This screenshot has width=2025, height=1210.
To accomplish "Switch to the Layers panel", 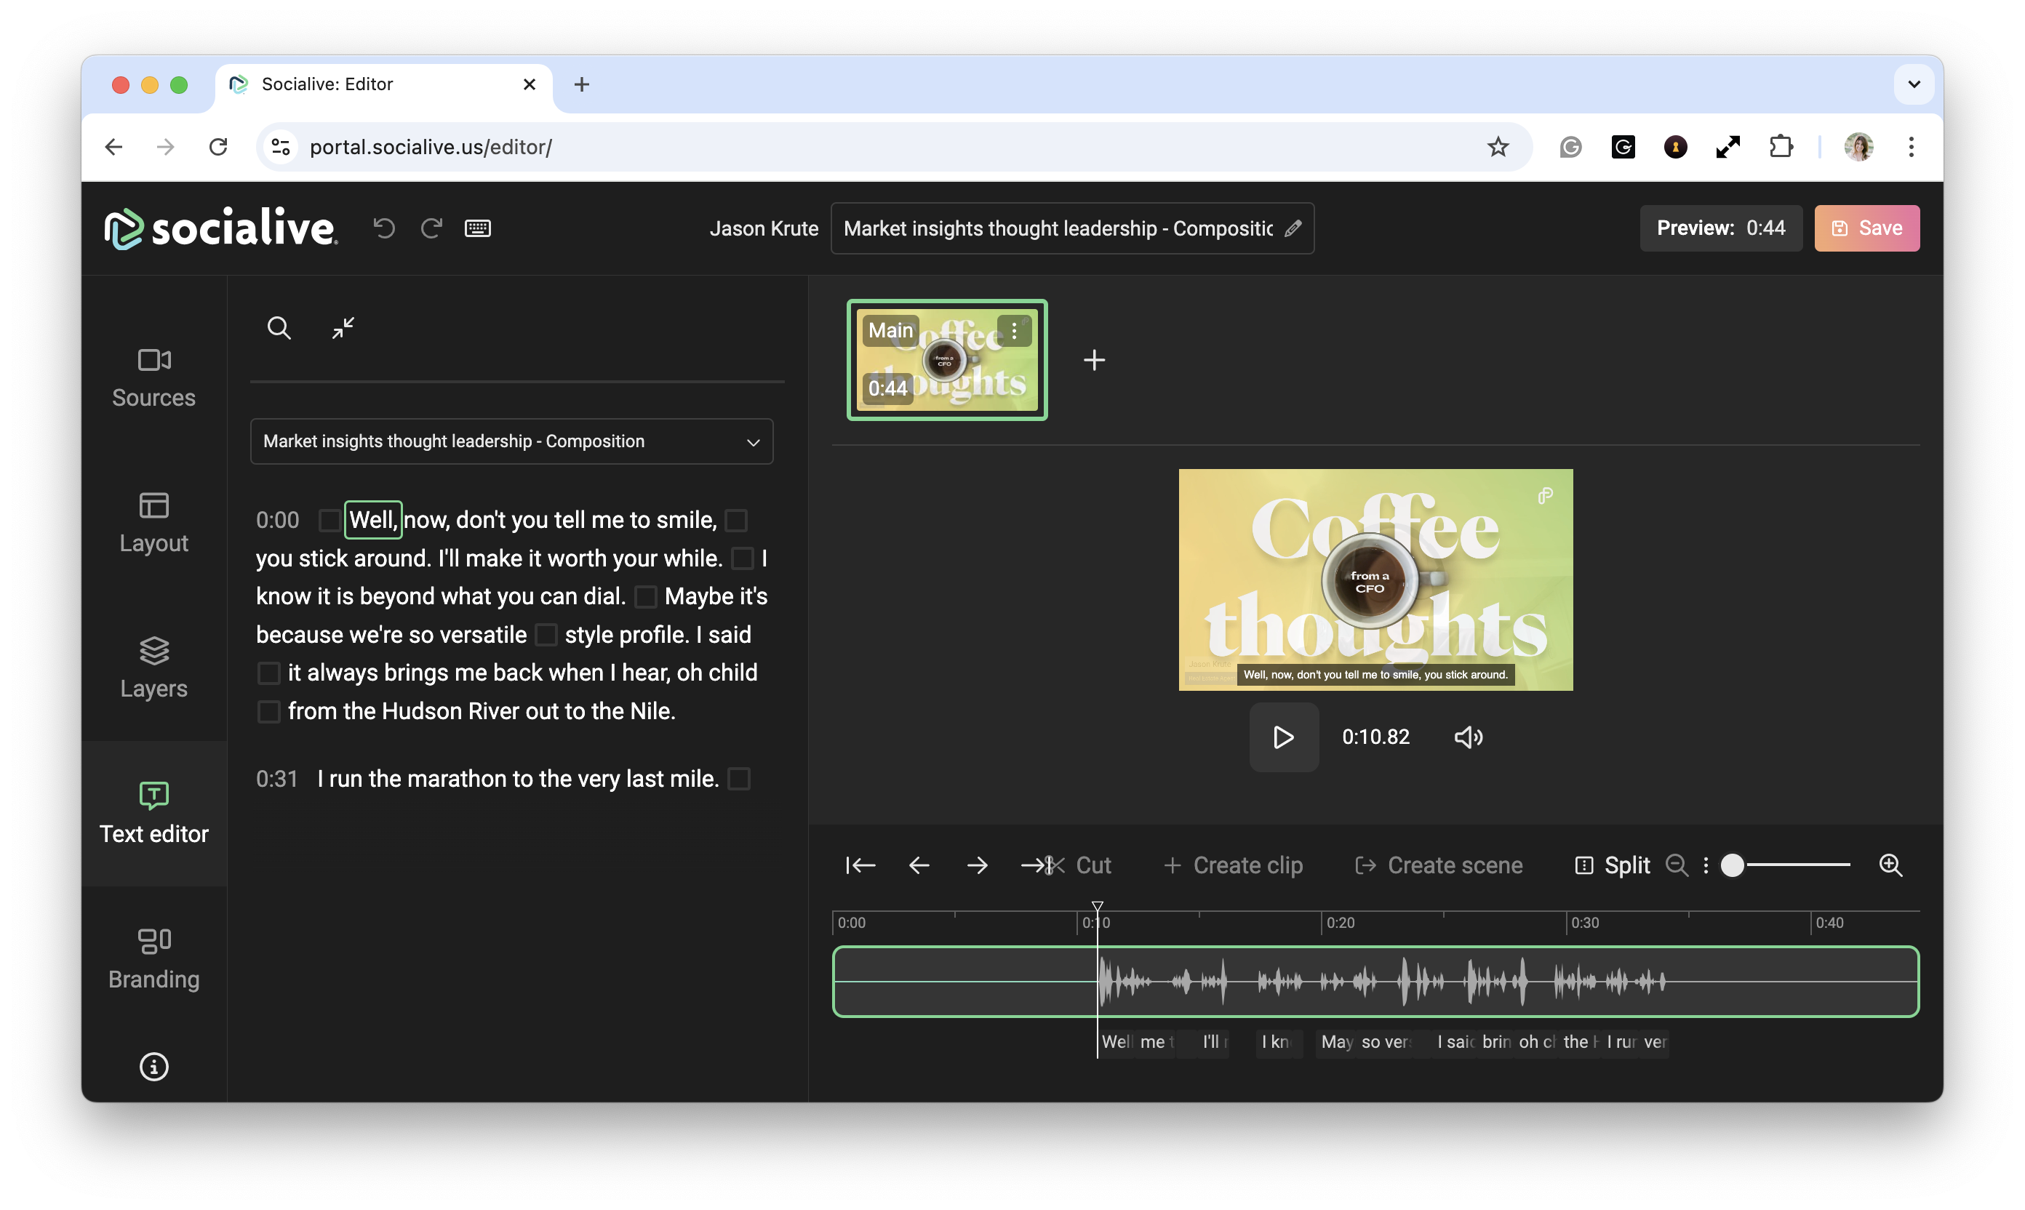I will (154, 668).
